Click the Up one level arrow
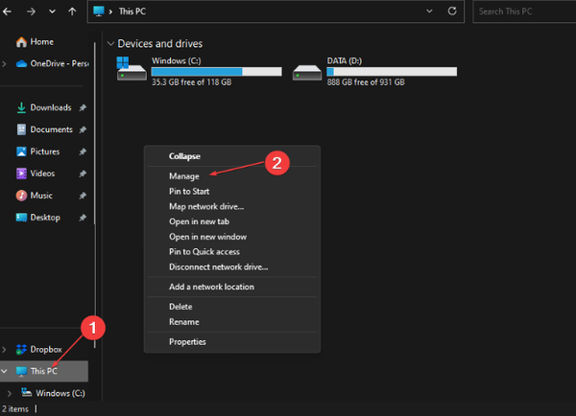The height and width of the screenshot is (416, 576). tap(72, 12)
